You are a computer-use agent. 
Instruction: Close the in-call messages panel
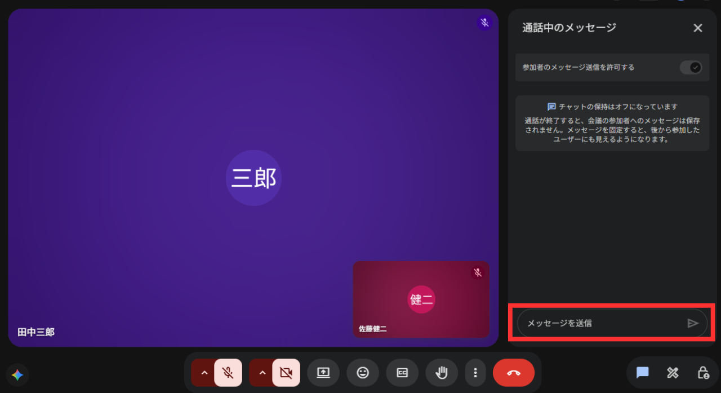(x=698, y=28)
